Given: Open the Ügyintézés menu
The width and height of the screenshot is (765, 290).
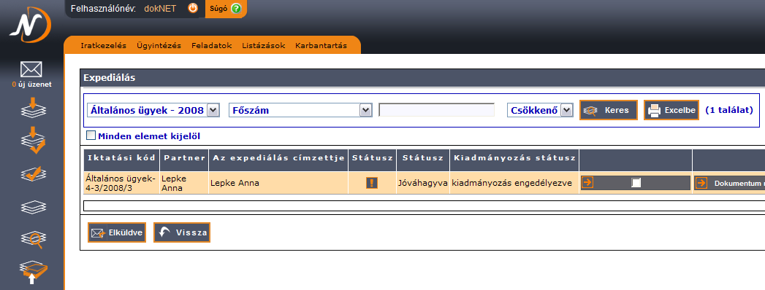Looking at the screenshot, I should click(x=159, y=46).
